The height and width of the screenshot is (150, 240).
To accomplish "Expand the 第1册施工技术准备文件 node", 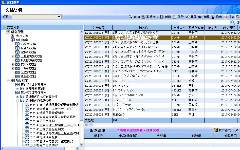I will click(18, 97).
